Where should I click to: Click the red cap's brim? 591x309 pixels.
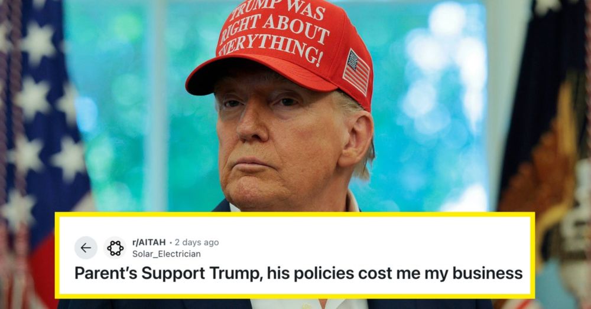coord(260,75)
